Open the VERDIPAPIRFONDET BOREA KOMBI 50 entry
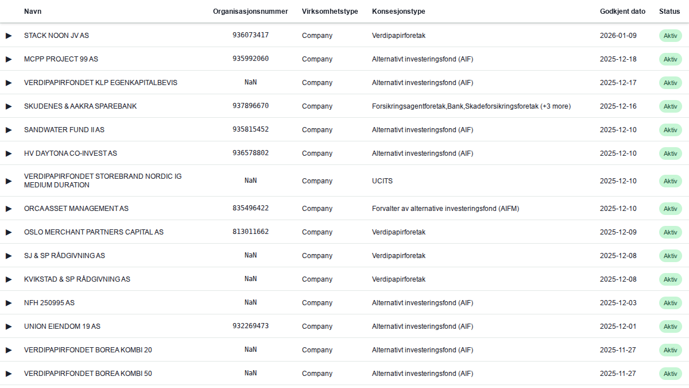This screenshot has height=388, width=689. 88,374
